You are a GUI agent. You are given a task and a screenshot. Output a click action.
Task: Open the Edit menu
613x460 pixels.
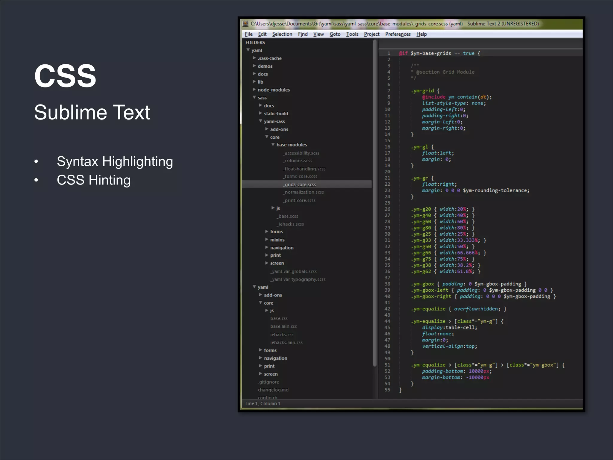(262, 34)
